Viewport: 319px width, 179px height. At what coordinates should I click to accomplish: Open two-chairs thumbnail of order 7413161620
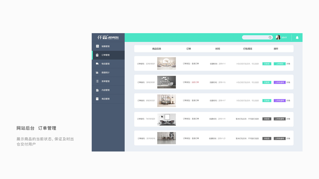click(x=167, y=120)
